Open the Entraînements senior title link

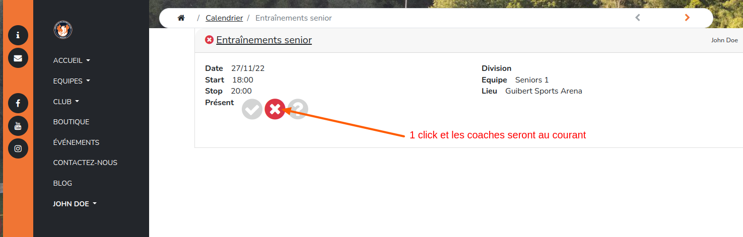pyautogui.click(x=264, y=40)
